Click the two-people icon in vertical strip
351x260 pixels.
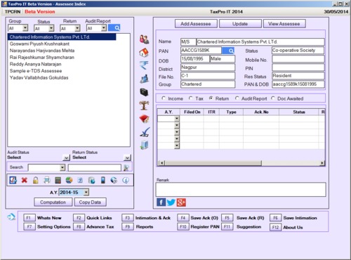click(144, 39)
